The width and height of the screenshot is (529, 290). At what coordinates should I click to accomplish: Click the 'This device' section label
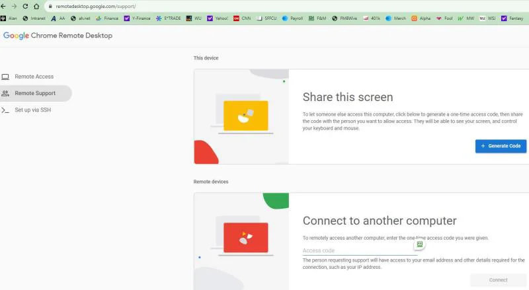coord(206,58)
